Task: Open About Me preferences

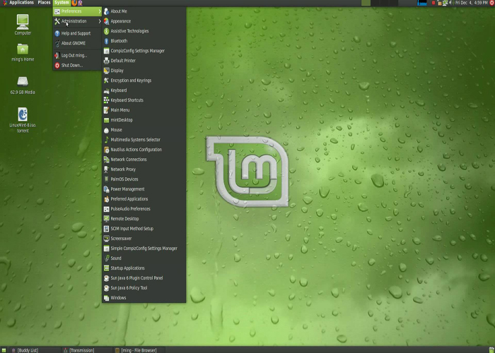Action: pos(144,11)
